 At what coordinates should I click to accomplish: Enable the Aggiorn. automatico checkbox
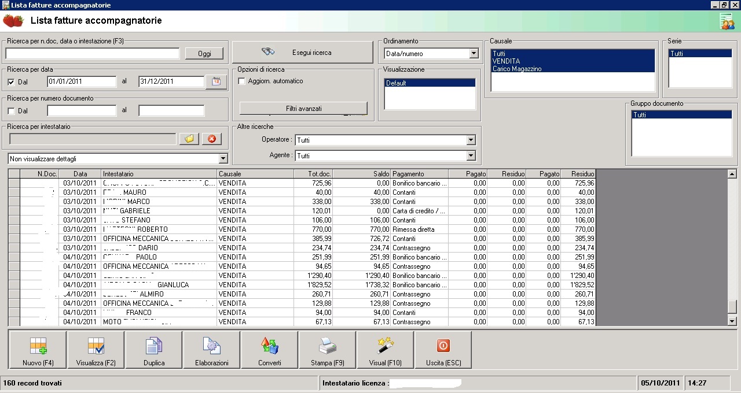242,81
